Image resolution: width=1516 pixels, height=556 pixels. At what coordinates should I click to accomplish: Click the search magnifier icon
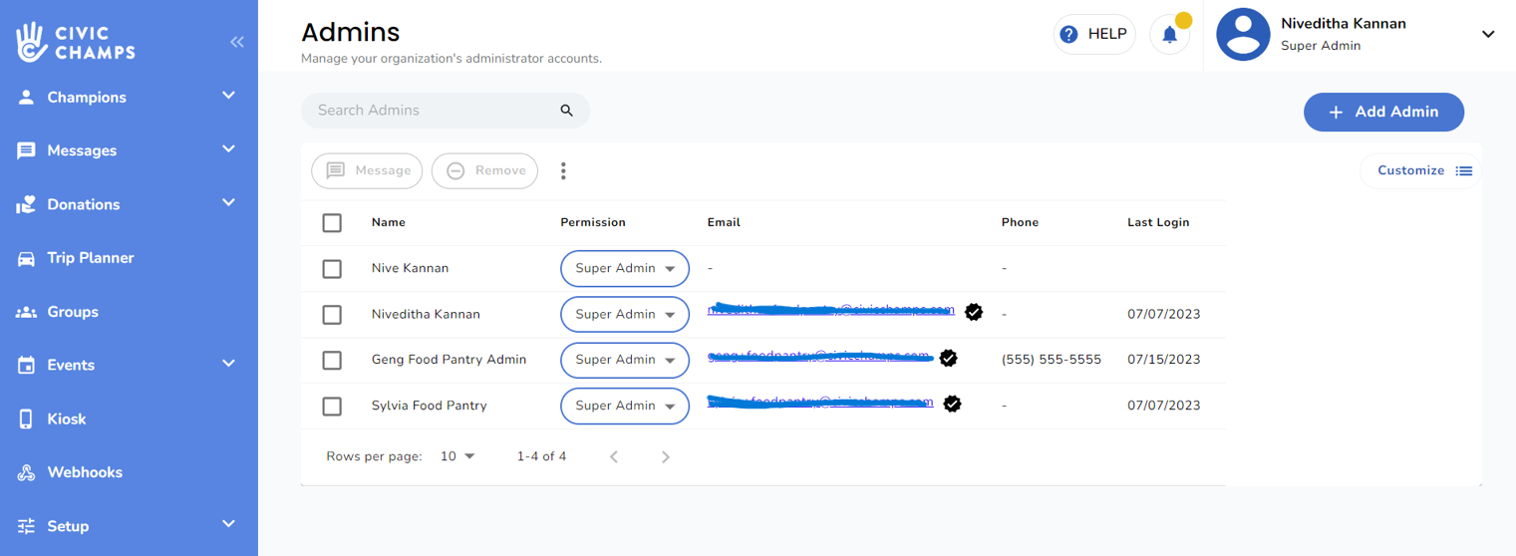[x=566, y=111]
